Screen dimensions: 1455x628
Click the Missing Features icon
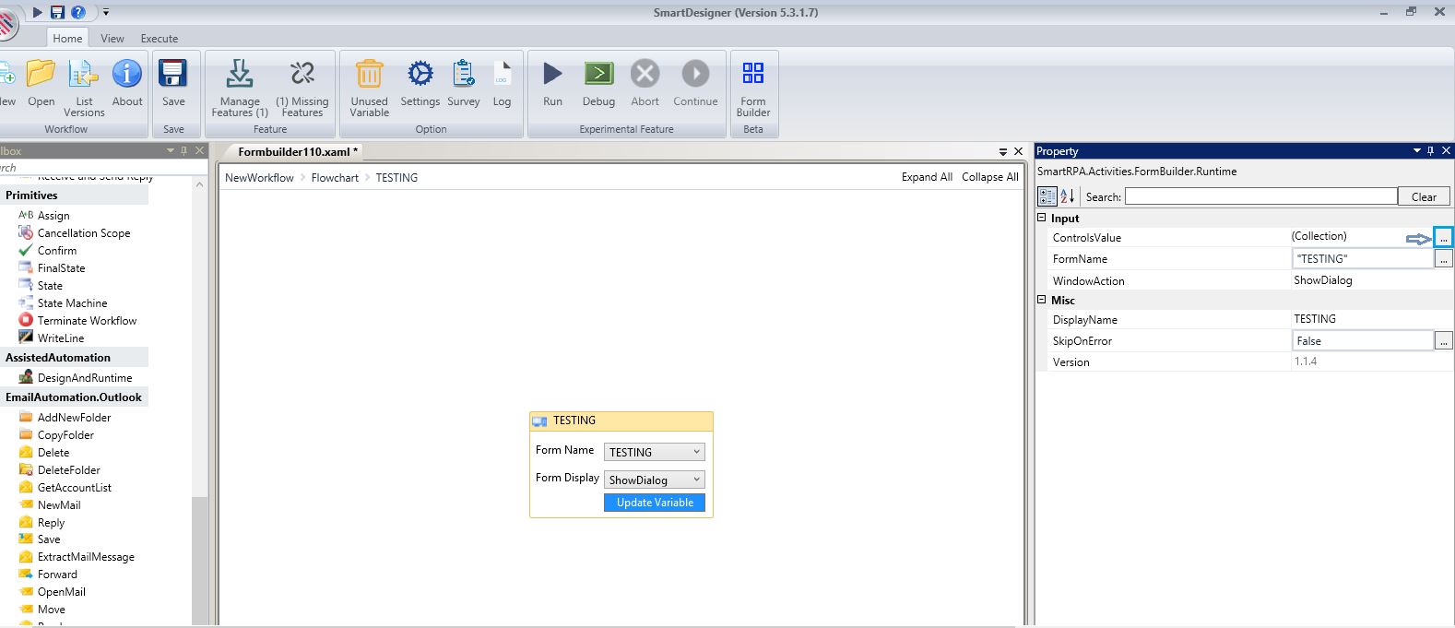302,74
